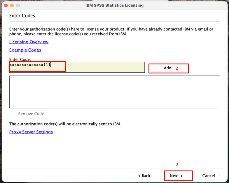229x183 pixels.
Task: Click the Add button
Action: coord(167,68)
